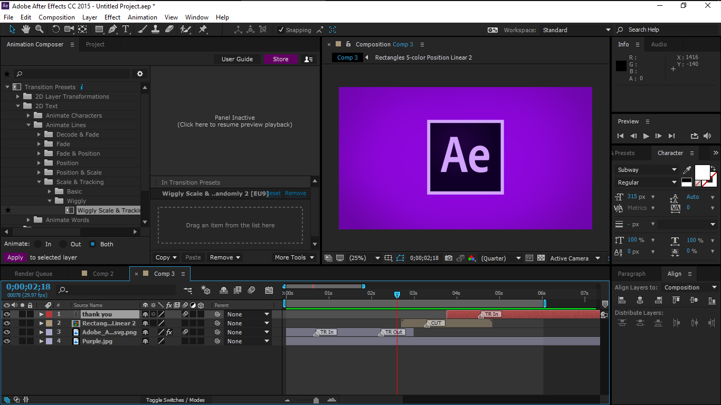This screenshot has width=721, height=405.
Task: Click the Copy button
Action: (x=167, y=257)
